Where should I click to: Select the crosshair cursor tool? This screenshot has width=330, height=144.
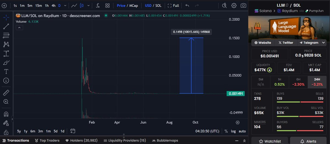click(6, 17)
